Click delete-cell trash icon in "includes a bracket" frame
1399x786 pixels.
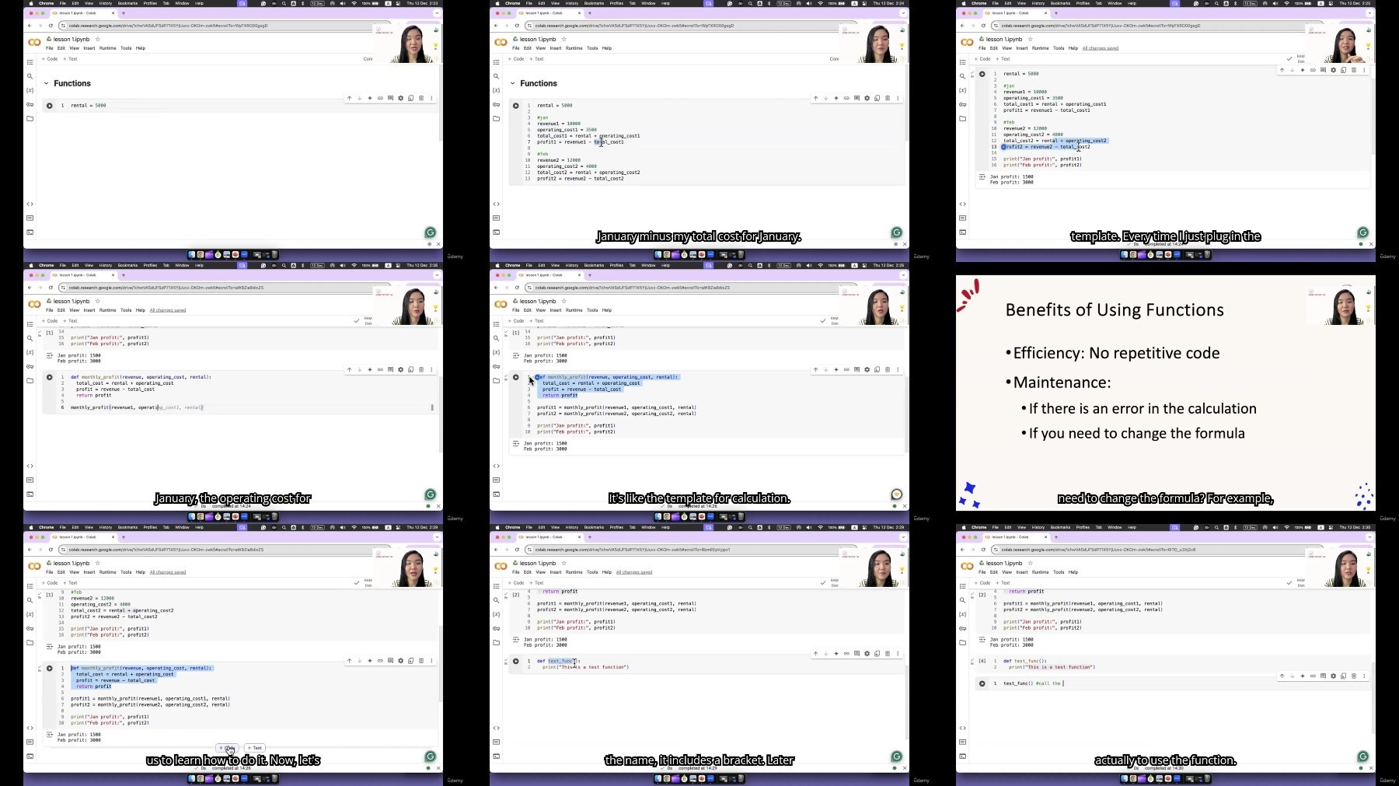point(888,654)
